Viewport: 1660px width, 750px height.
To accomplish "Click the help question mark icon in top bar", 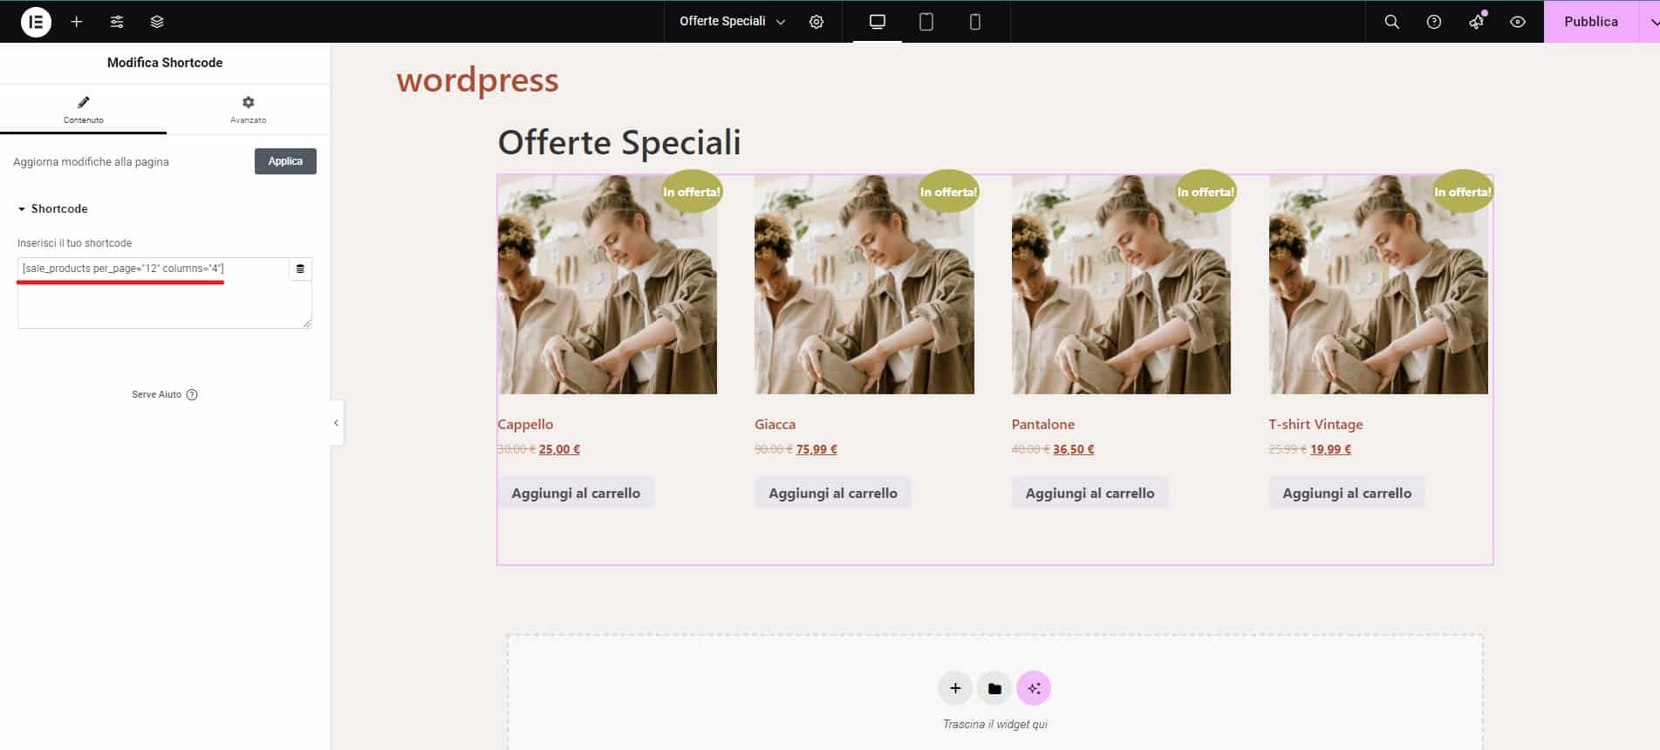I will (1433, 22).
